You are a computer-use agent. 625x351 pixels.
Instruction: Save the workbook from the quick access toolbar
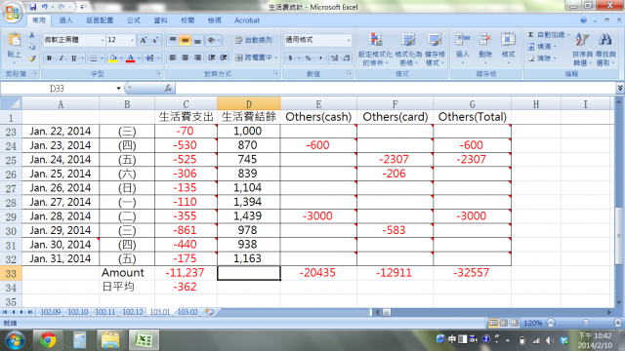pos(33,7)
